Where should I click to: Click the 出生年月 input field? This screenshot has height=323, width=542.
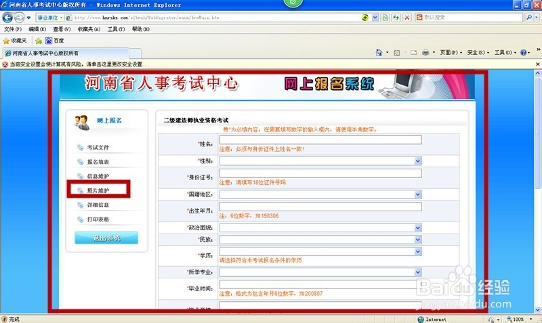pyautogui.click(x=320, y=207)
